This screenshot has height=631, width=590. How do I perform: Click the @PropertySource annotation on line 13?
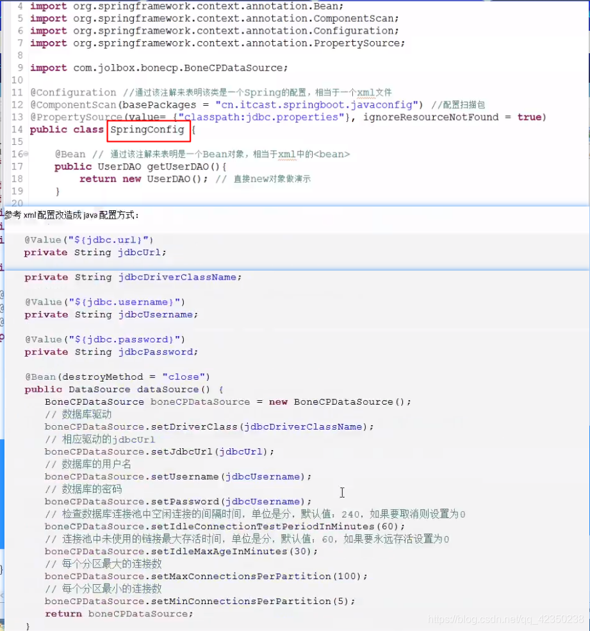(70, 117)
